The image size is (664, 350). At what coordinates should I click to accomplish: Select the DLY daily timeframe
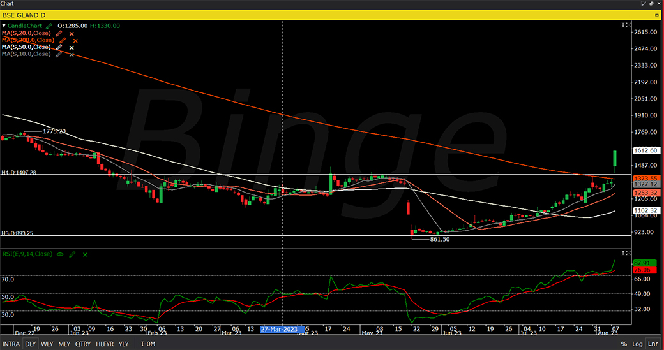[x=30, y=344]
